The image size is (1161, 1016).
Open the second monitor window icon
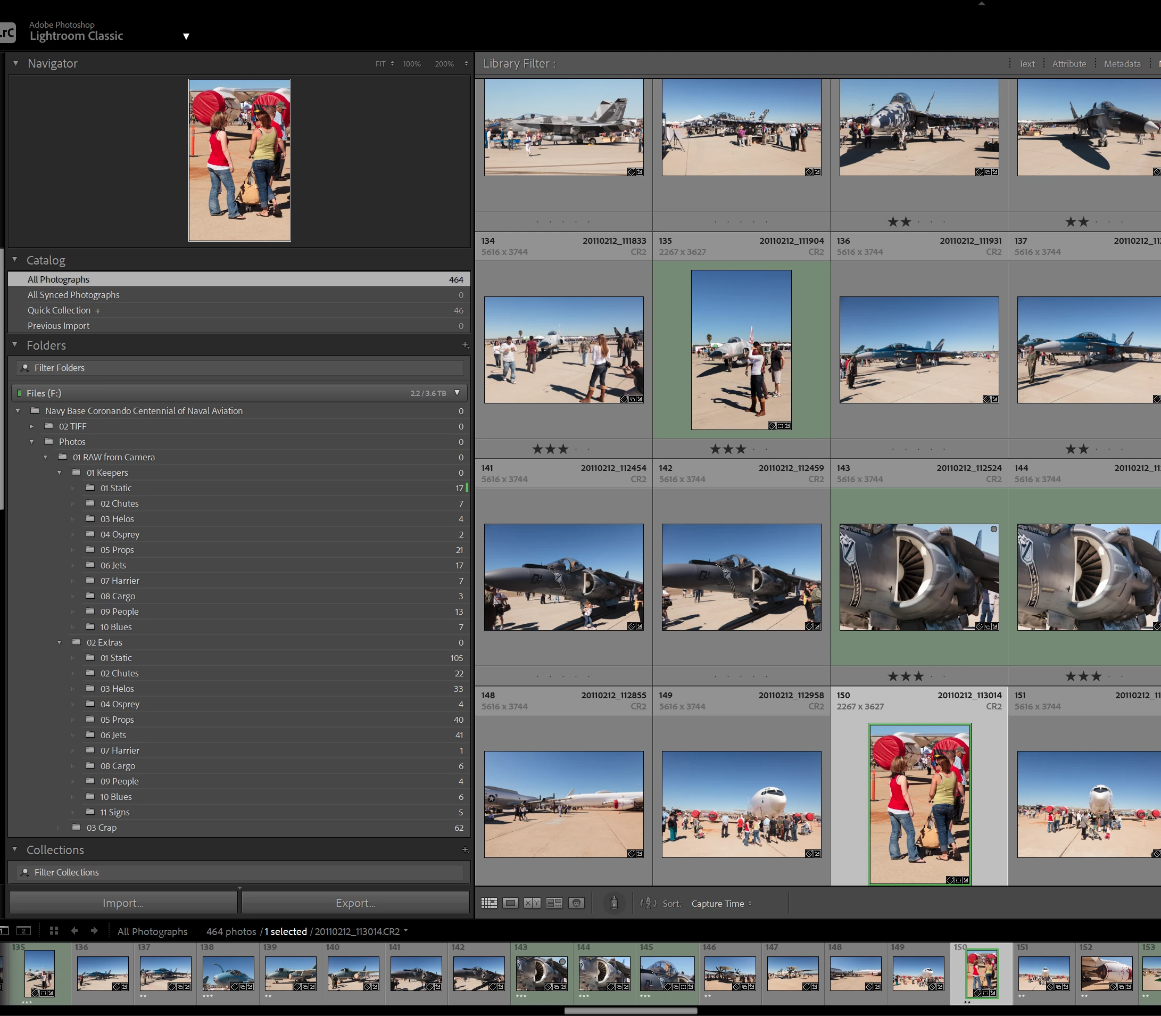(23, 931)
